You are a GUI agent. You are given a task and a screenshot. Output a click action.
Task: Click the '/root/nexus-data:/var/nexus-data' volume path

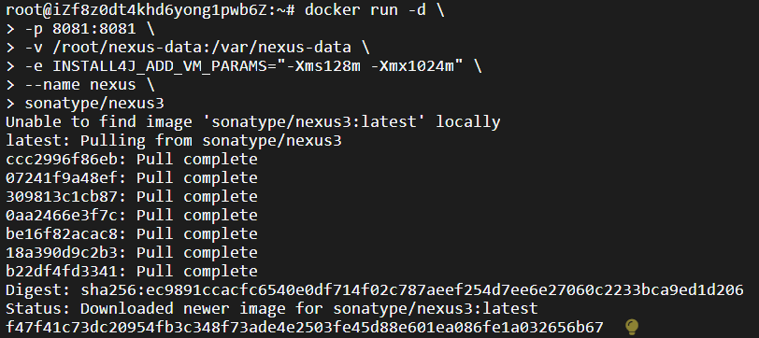(202, 48)
